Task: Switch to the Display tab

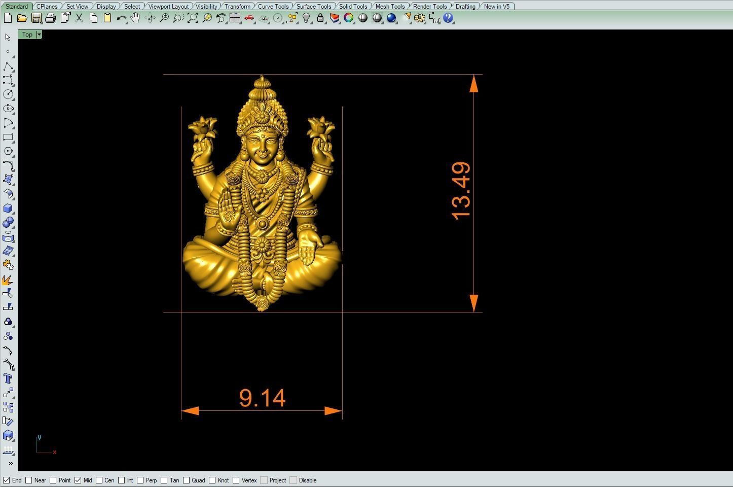Action: 106,7
